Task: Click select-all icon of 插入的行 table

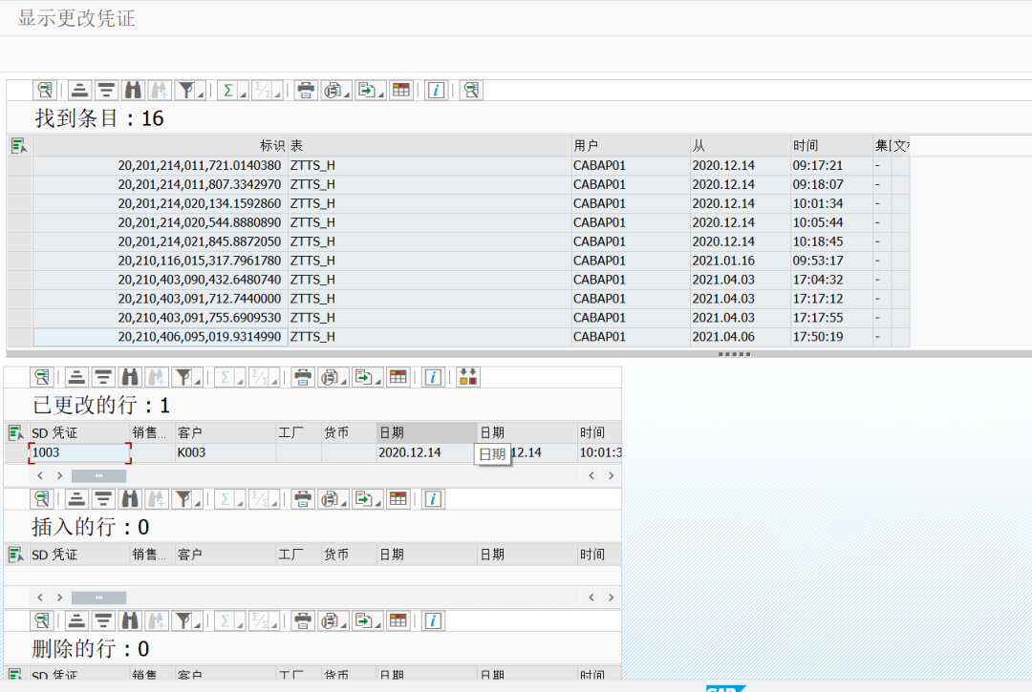Action: pos(16,555)
